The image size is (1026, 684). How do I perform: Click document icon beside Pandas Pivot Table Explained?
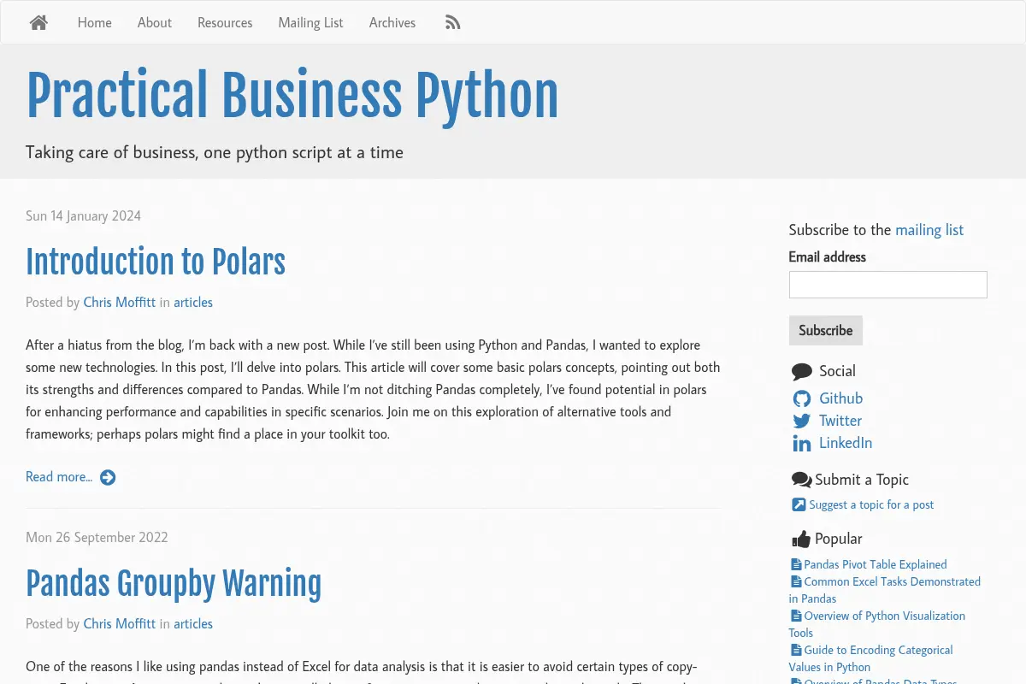[796, 564]
